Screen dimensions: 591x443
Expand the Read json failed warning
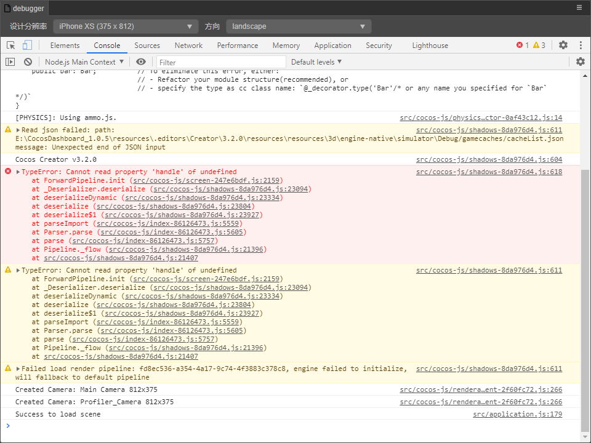[x=18, y=130]
